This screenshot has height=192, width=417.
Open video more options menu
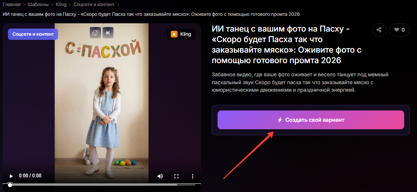(193, 176)
